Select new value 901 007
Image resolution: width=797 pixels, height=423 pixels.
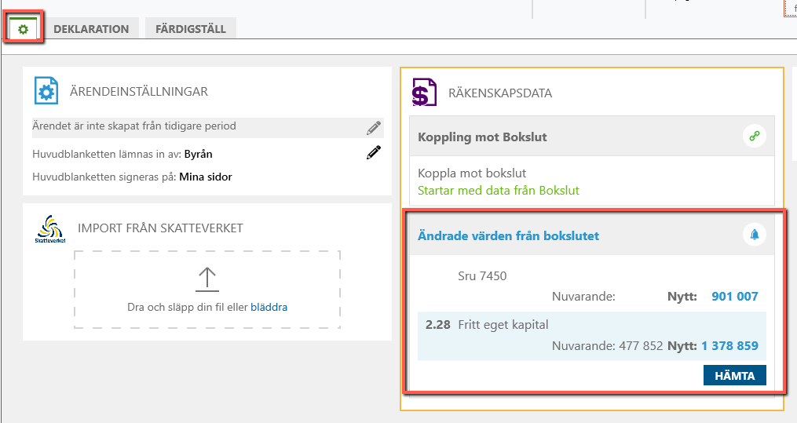pyautogui.click(x=734, y=297)
